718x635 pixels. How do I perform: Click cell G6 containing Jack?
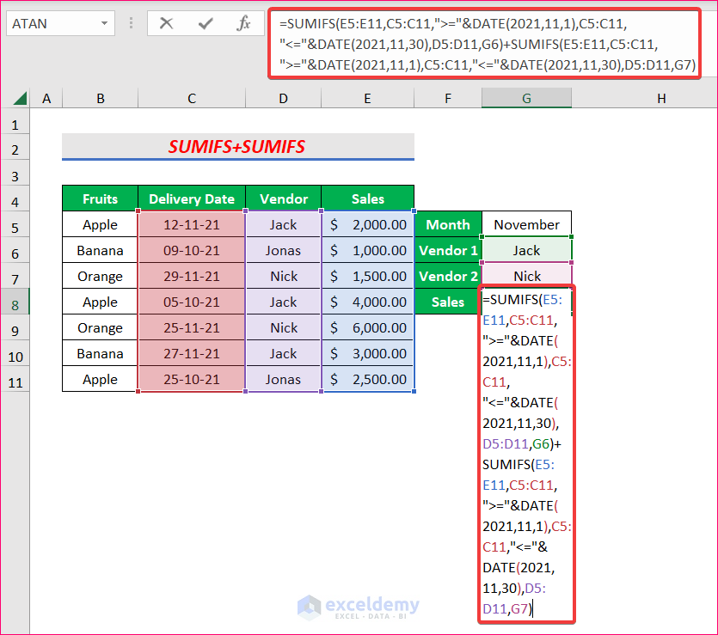[x=526, y=250]
